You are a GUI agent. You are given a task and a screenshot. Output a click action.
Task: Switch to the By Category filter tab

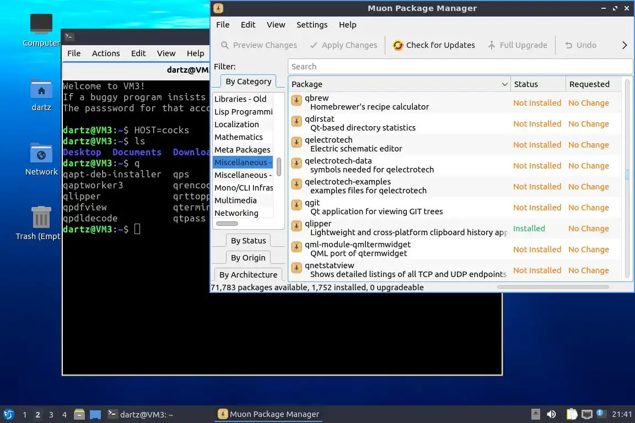click(x=248, y=82)
